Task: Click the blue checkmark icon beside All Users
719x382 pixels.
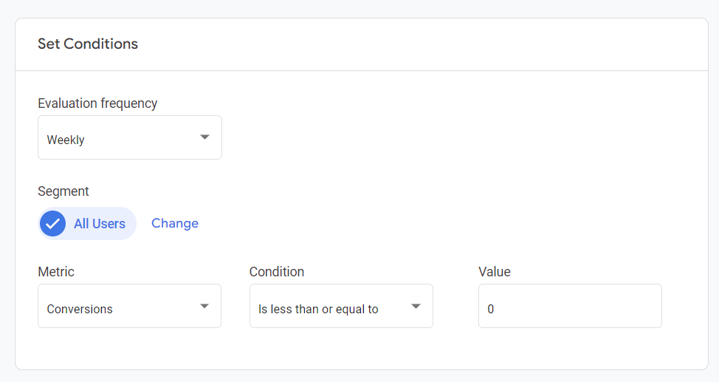Action: pos(52,224)
